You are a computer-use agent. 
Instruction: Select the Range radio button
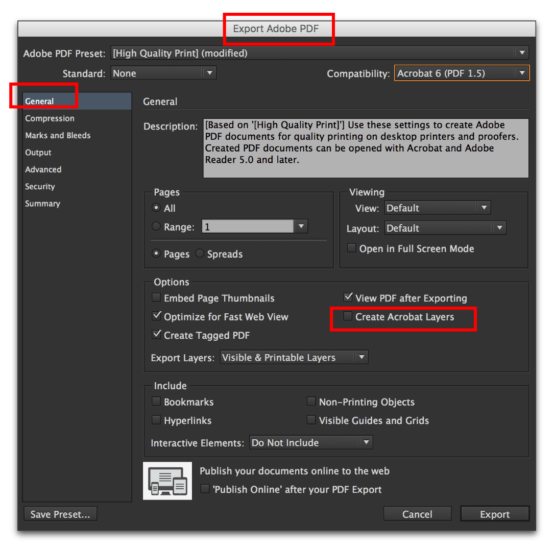click(x=156, y=227)
